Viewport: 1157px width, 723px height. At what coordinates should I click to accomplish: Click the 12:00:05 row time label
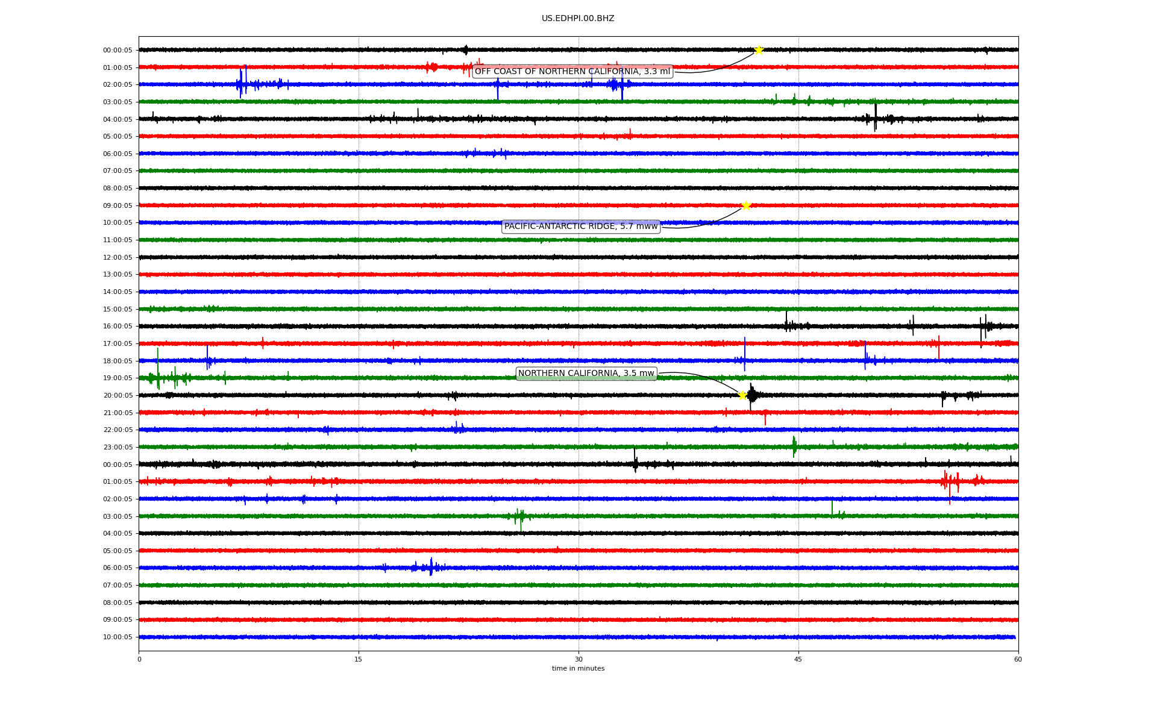(118, 258)
